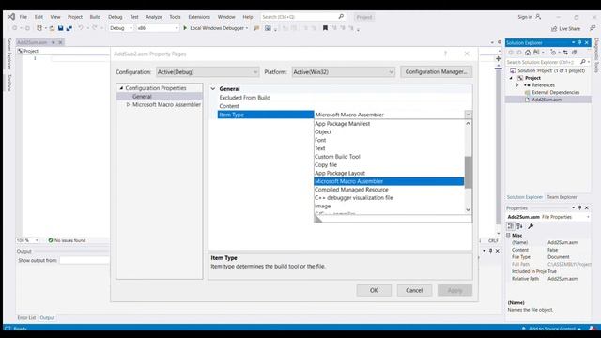Click the Save icon in the toolbar
This screenshot has width=601, height=338.
tap(60, 28)
